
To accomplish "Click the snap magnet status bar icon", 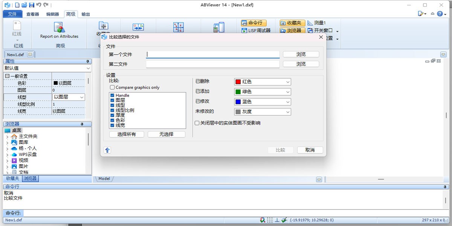I will pyautogui.click(x=263, y=220).
